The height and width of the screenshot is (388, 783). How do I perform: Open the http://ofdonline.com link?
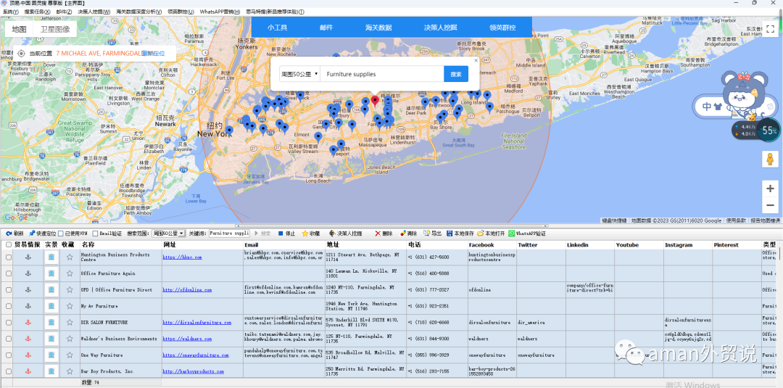(187, 289)
